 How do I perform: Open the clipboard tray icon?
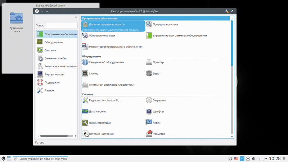click(x=230, y=158)
